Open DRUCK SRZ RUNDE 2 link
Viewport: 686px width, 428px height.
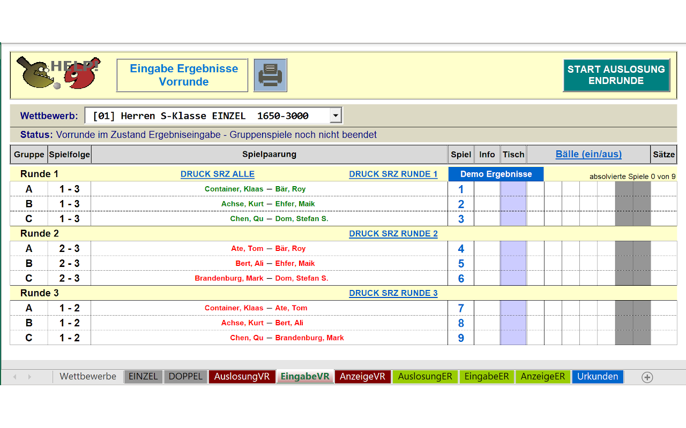[x=393, y=233]
